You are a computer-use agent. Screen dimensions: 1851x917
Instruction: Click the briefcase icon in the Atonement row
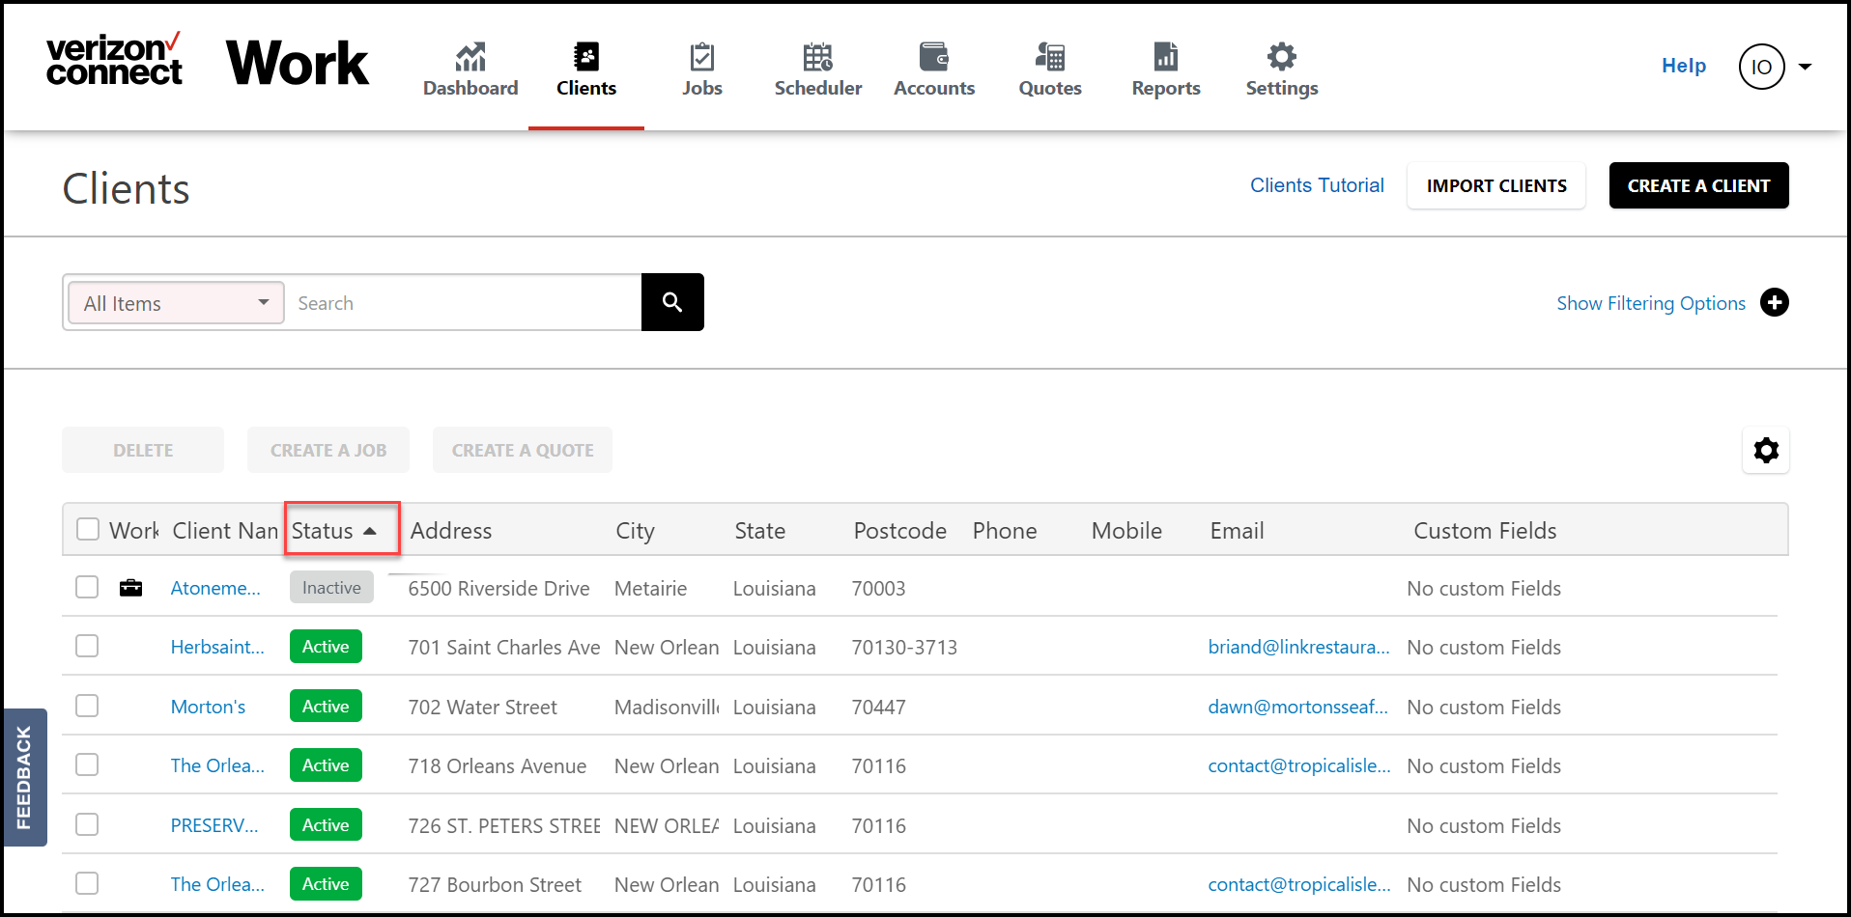point(130,588)
